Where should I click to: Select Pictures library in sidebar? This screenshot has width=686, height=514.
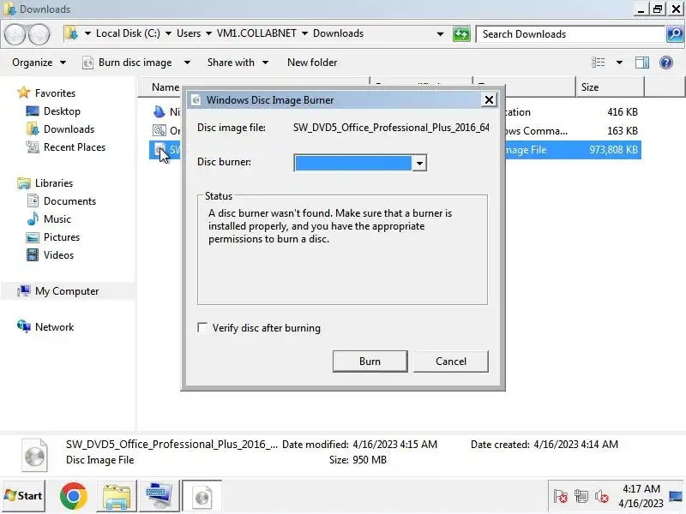62,237
